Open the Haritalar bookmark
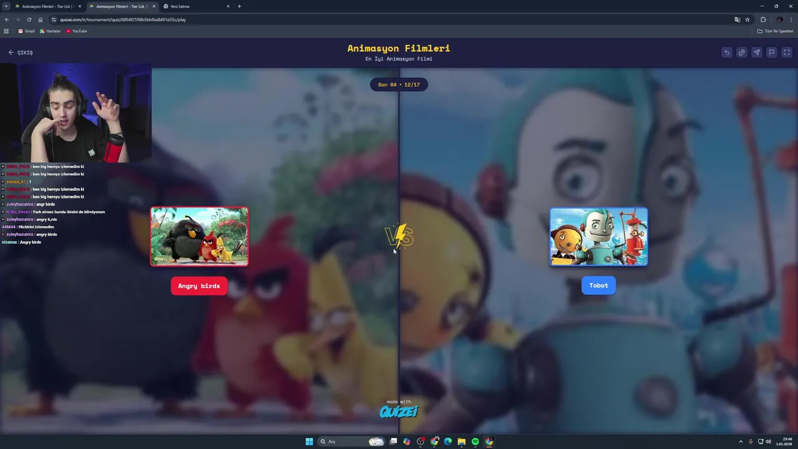 (x=50, y=31)
